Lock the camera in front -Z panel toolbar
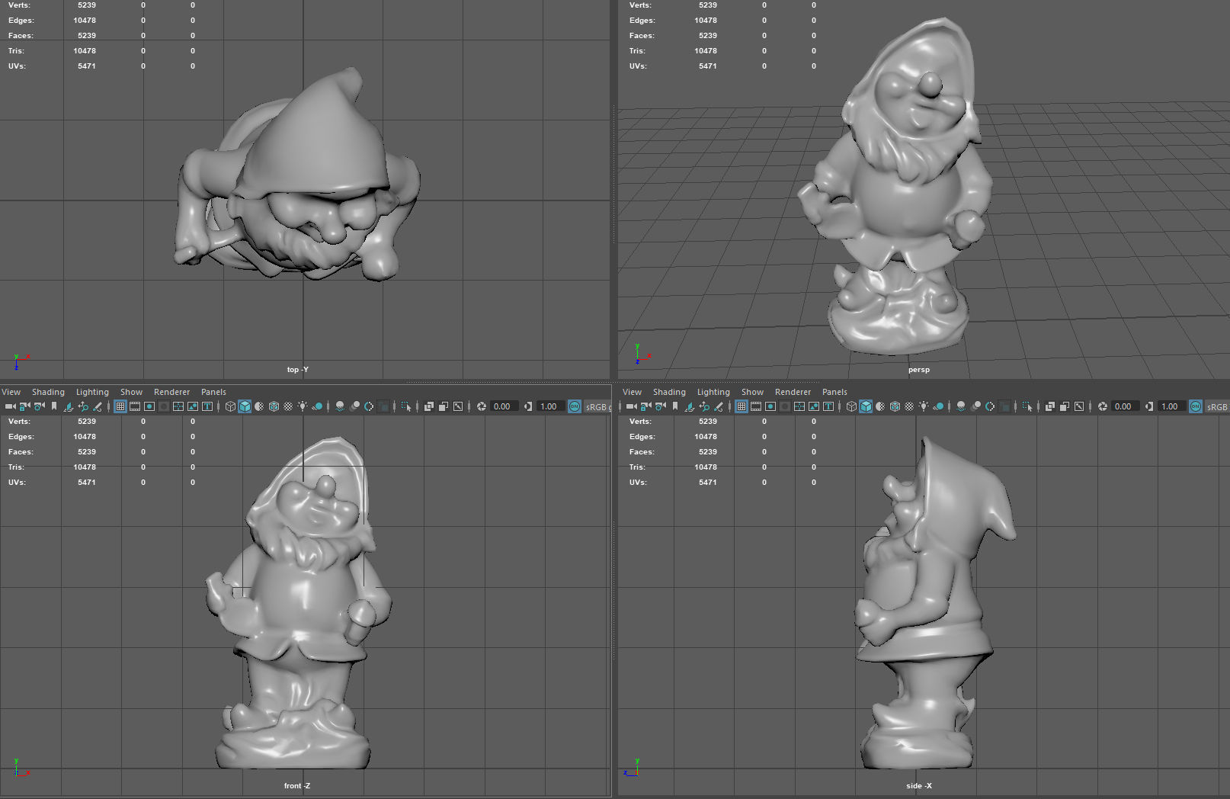Image resolution: width=1230 pixels, height=799 pixels. point(24,406)
